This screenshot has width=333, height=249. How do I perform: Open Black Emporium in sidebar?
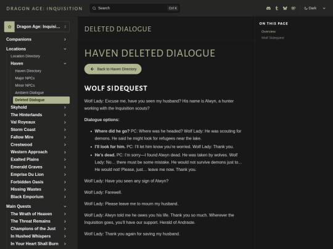click(x=27, y=197)
